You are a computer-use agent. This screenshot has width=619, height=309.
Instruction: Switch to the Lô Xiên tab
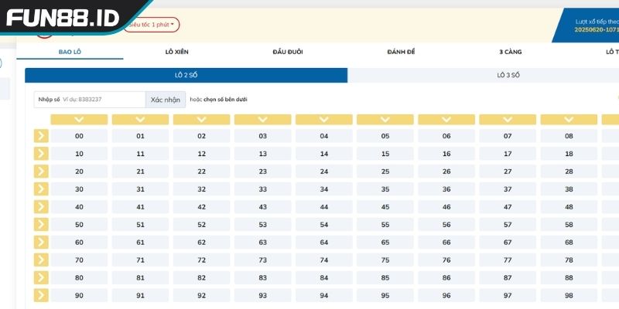[x=179, y=52]
